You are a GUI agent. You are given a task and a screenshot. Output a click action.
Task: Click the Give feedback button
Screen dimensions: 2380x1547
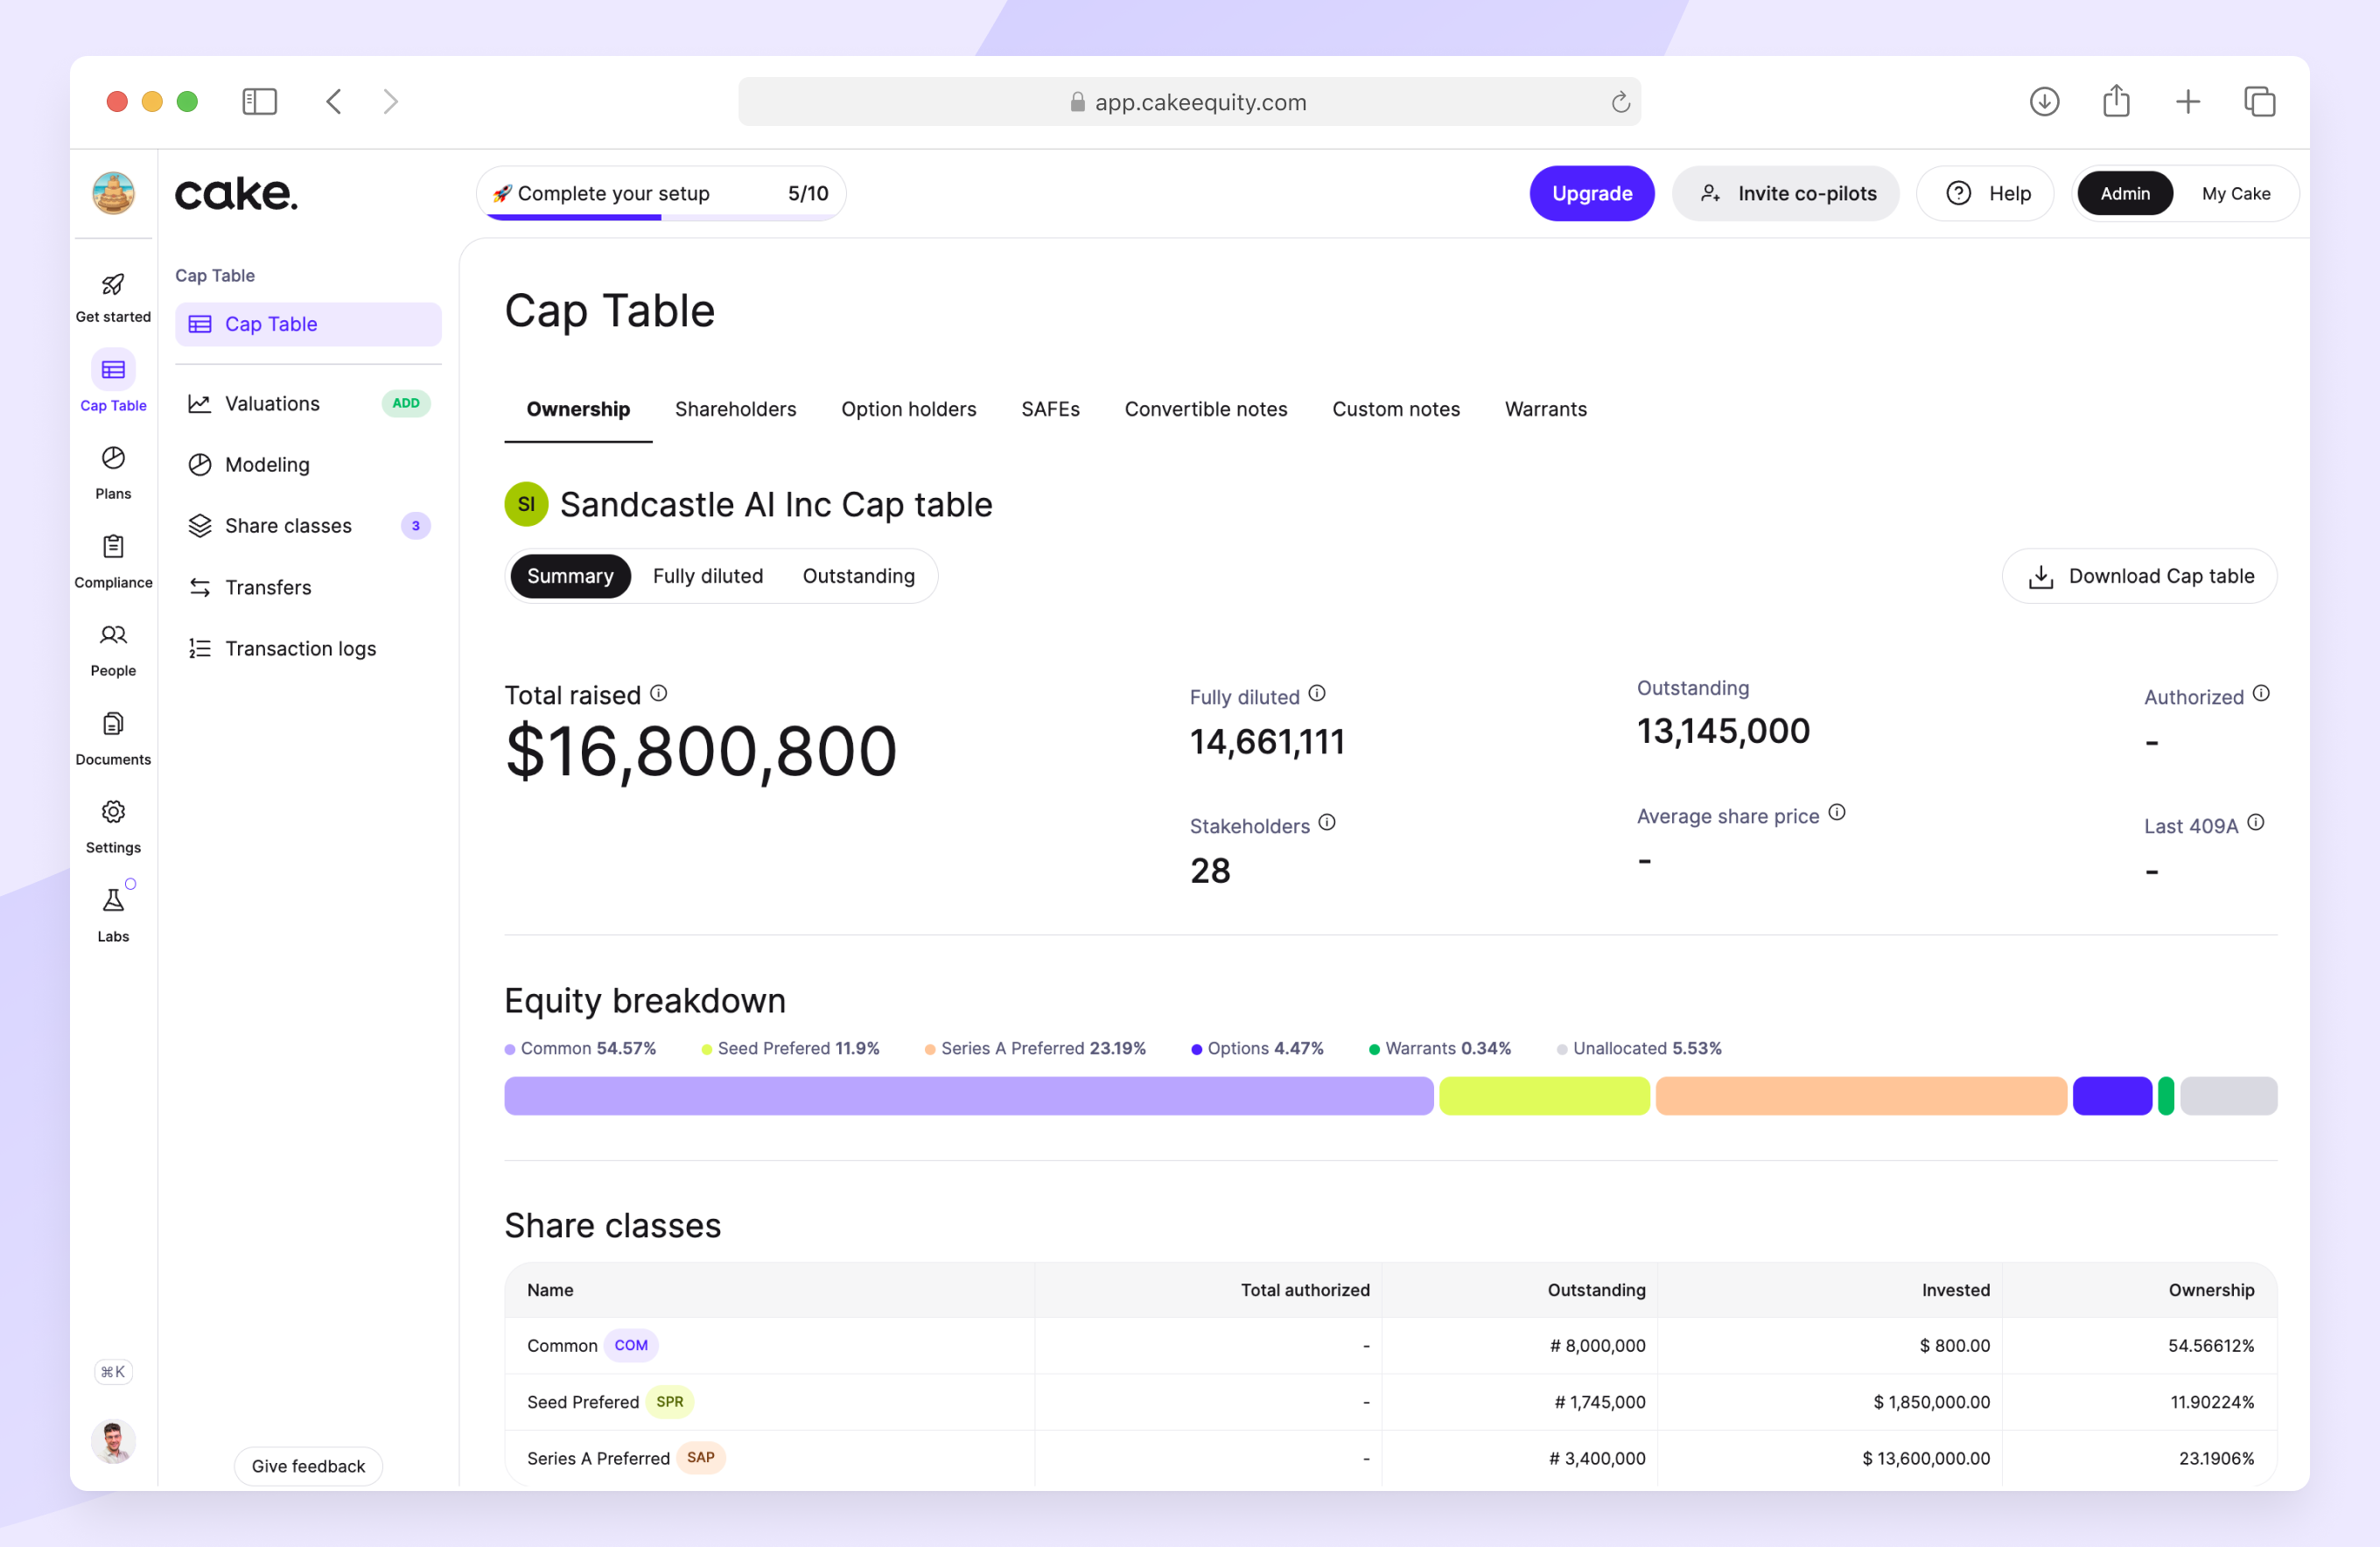pos(308,1466)
